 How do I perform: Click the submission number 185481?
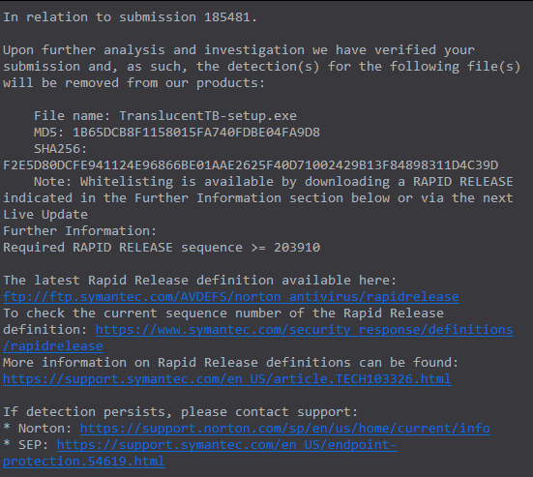[226, 17]
